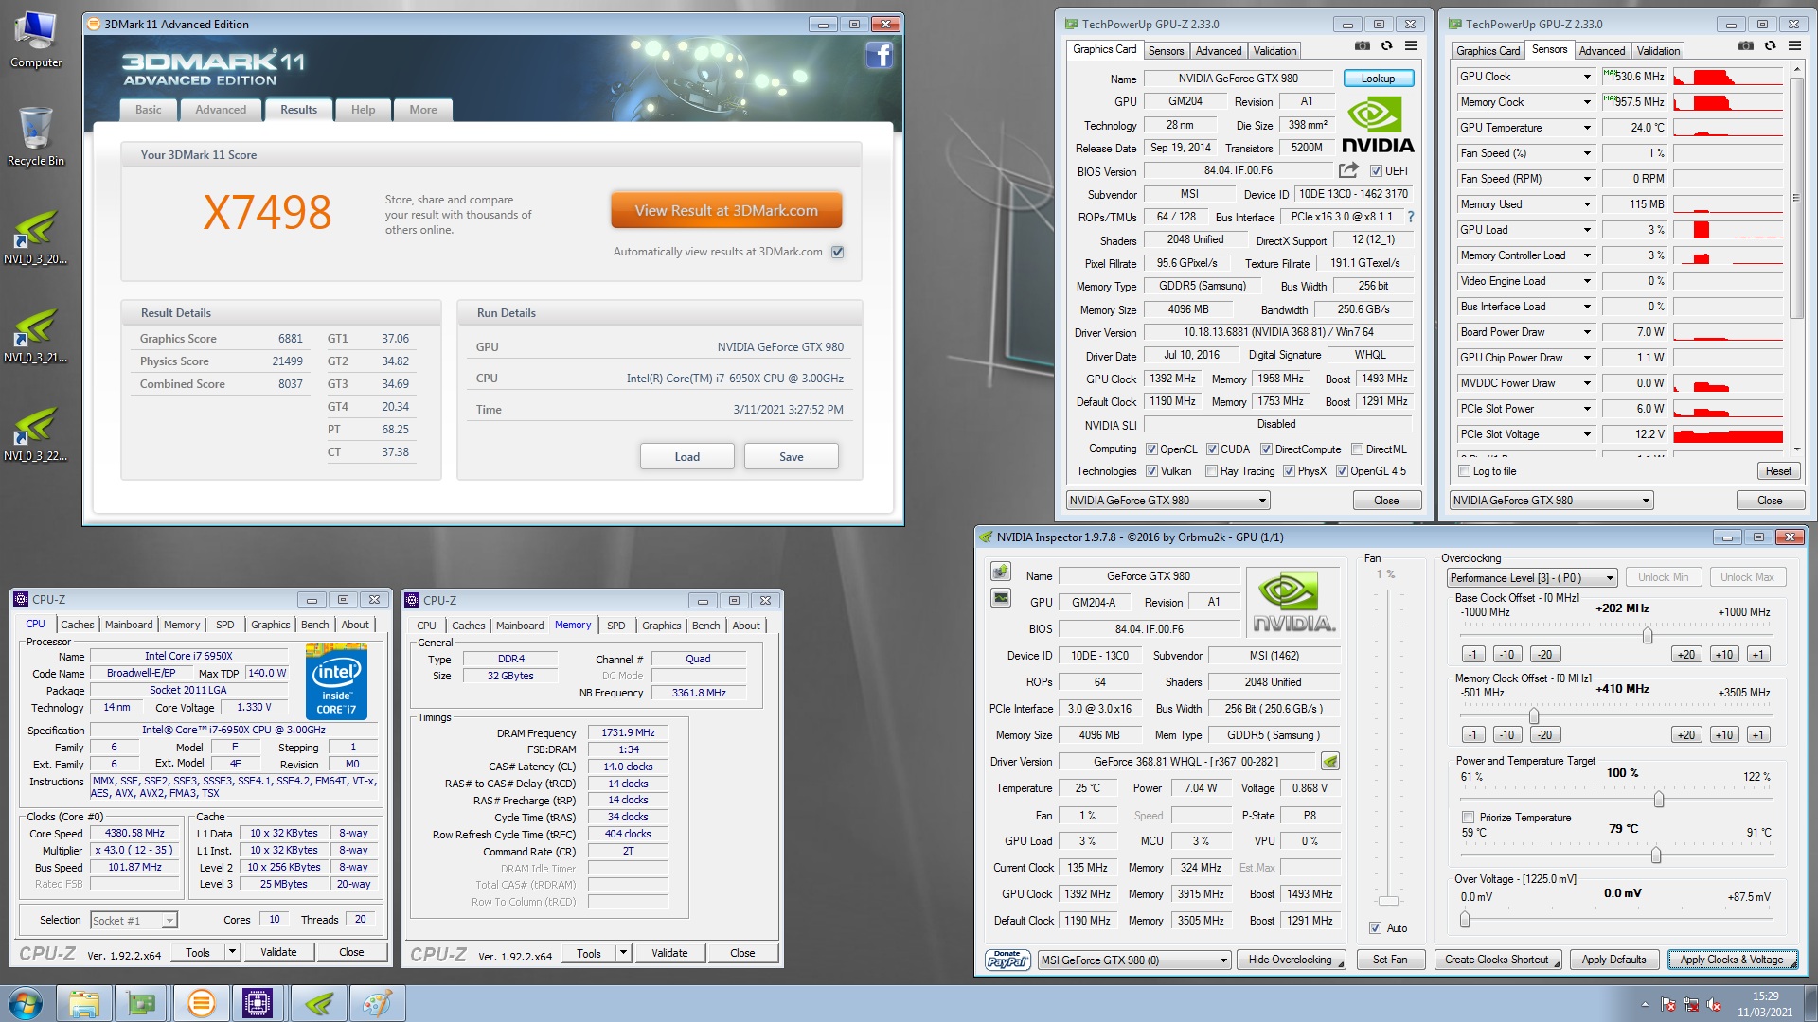Screen dimensions: 1818x1022
Task: Click the Windows Start button
Action: point(26,1003)
